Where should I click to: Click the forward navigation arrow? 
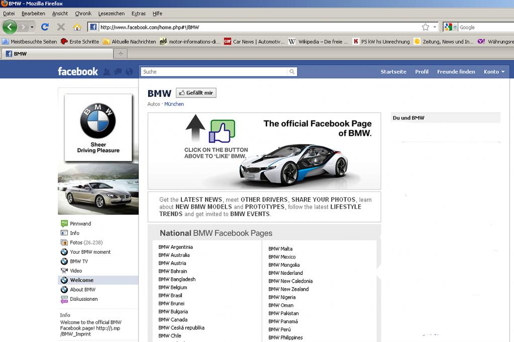(x=23, y=27)
